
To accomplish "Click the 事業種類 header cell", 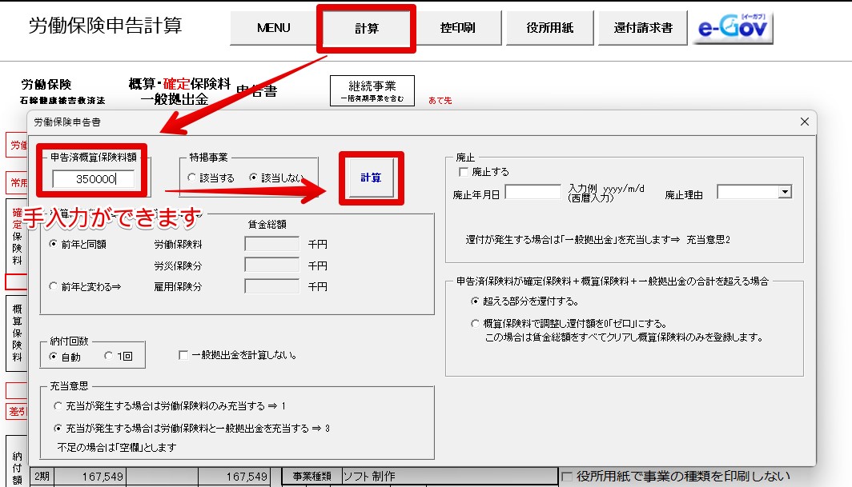I will pos(312,476).
